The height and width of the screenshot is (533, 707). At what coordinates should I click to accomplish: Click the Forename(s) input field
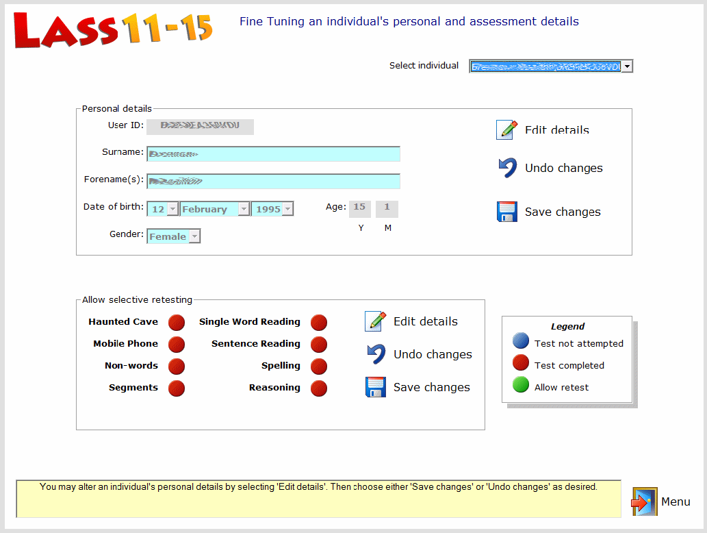tap(273, 182)
